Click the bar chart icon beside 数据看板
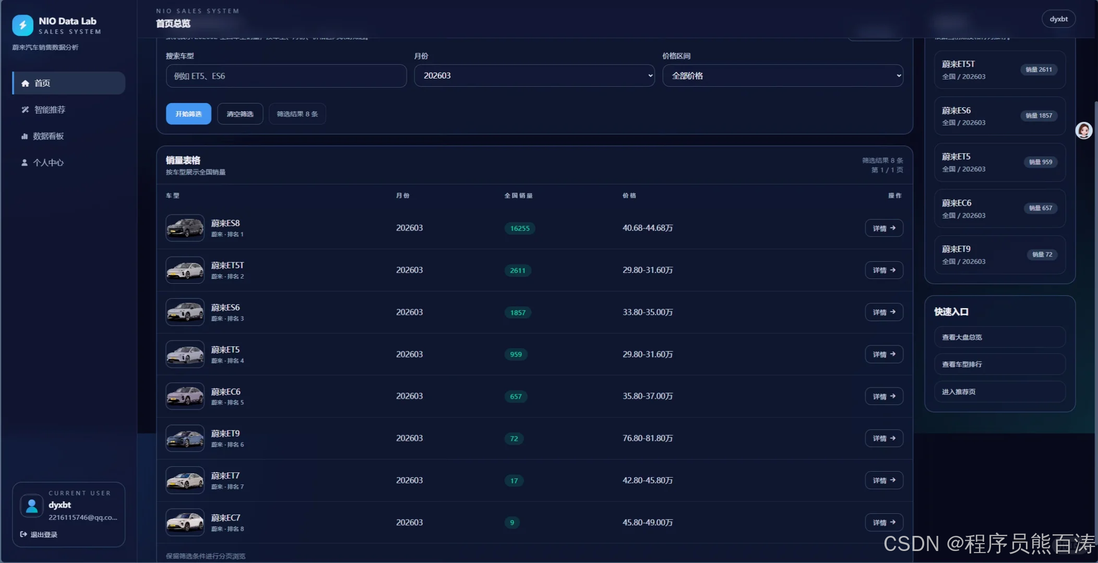1098x563 pixels. pos(25,137)
